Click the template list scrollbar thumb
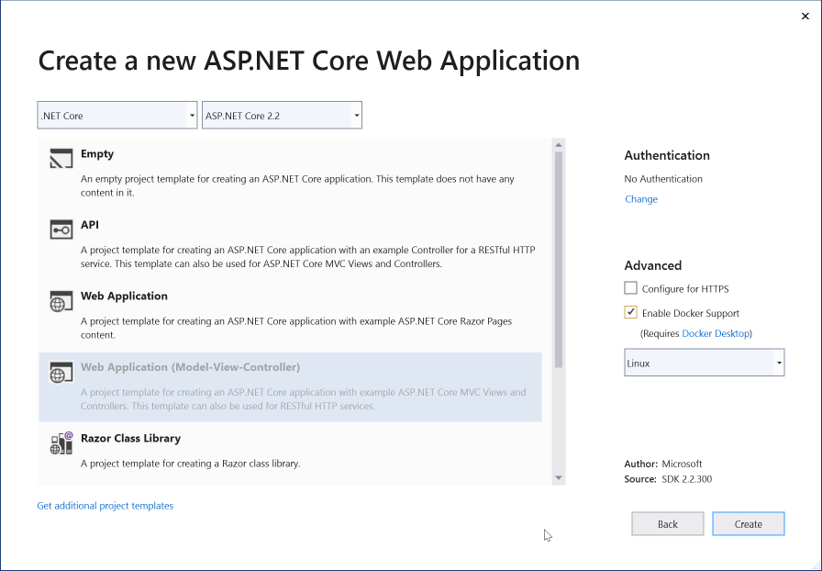Screen dimensions: 822x571 tap(559, 259)
